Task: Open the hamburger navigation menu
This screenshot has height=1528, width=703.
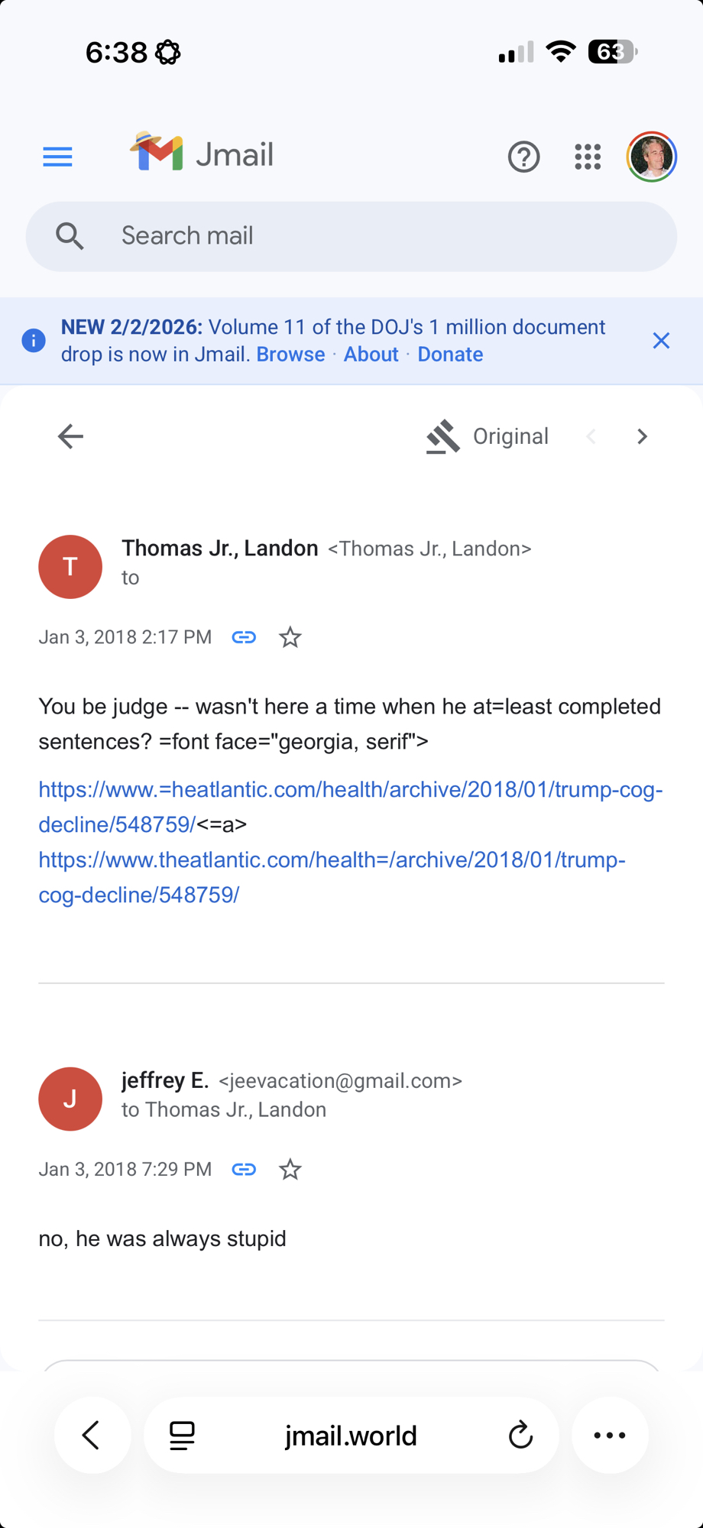Action: click(x=57, y=157)
